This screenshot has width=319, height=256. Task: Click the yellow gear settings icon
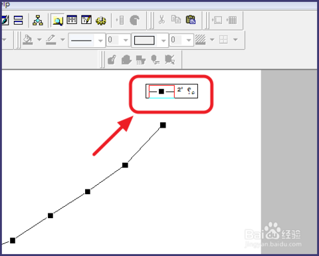tap(101, 21)
